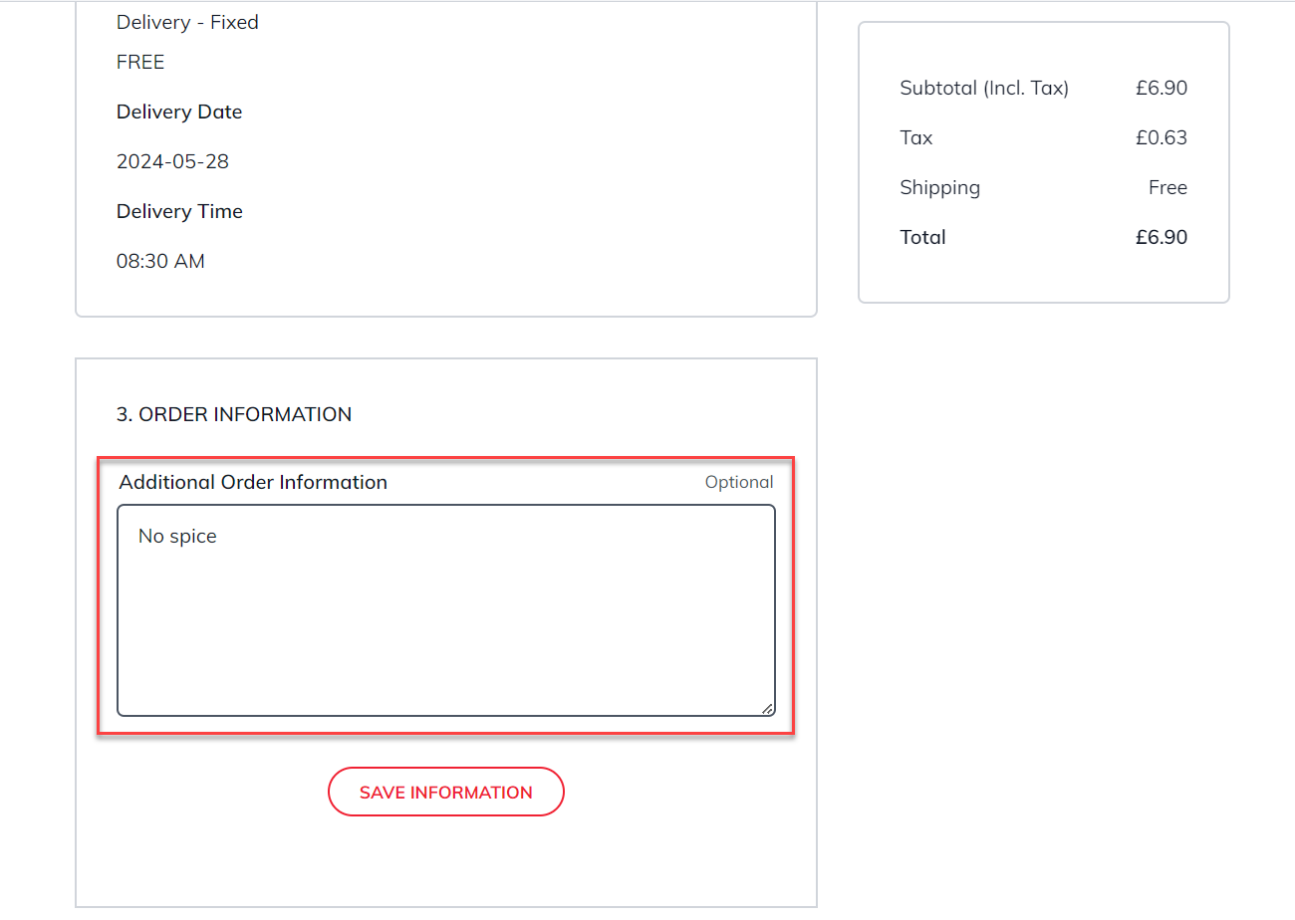Click the SAVE INFORMATION button
This screenshot has width=1295, height=920.
tap(445, 793)
